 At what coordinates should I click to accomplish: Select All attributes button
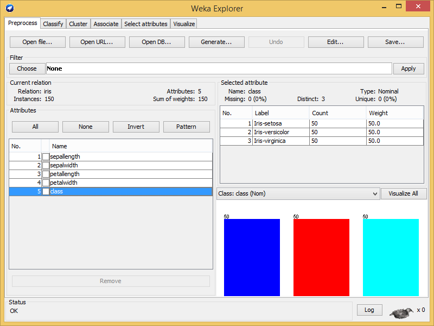click(35, 127)
